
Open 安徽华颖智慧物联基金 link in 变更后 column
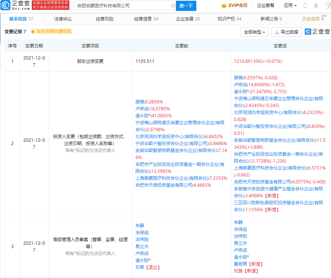coord(275,140)
